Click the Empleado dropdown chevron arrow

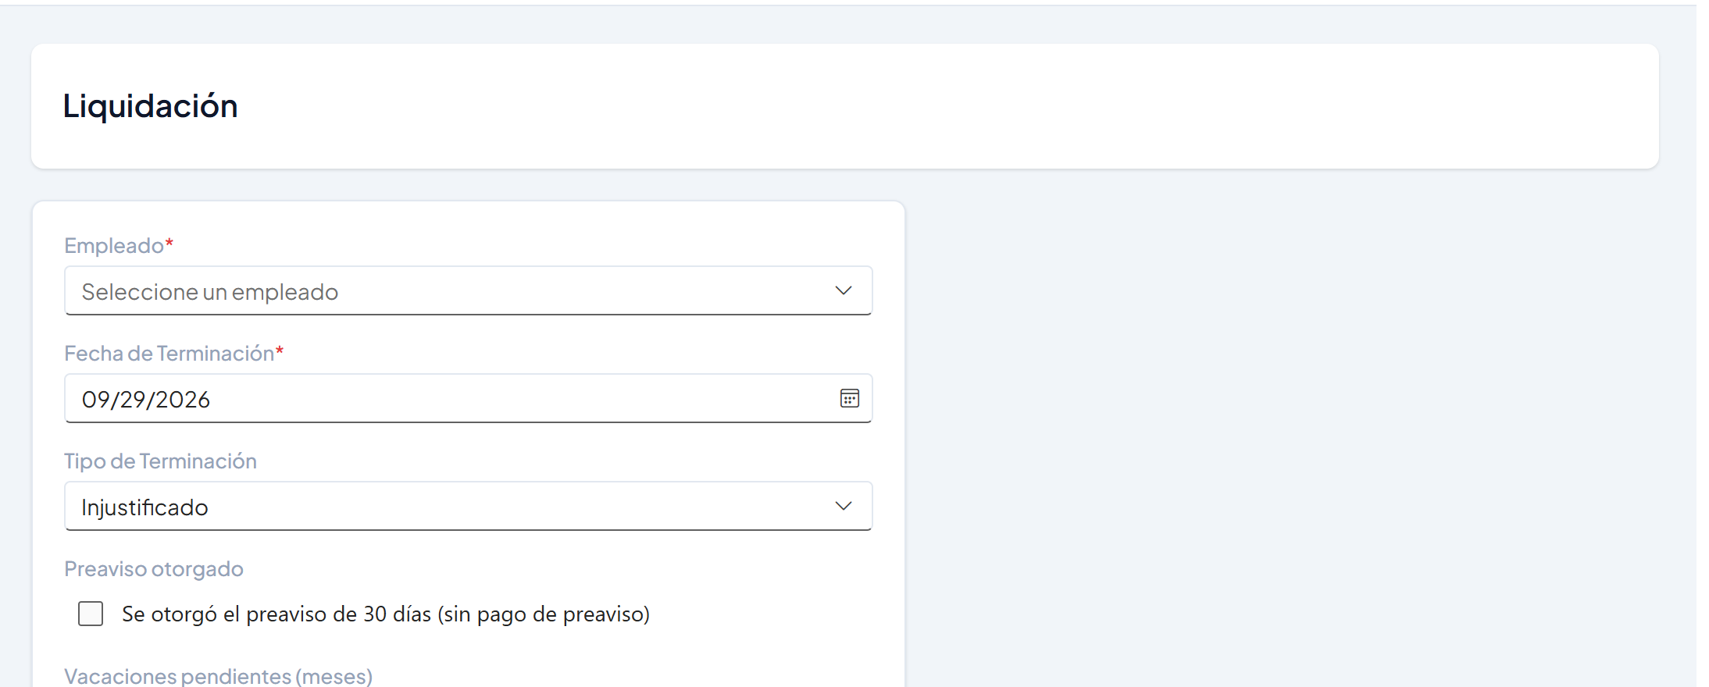(x=843, y=291)
